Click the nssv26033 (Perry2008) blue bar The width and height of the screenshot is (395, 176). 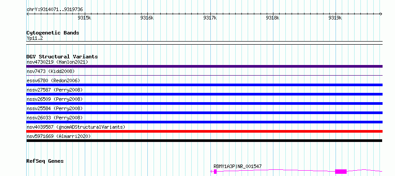point(204,122)
